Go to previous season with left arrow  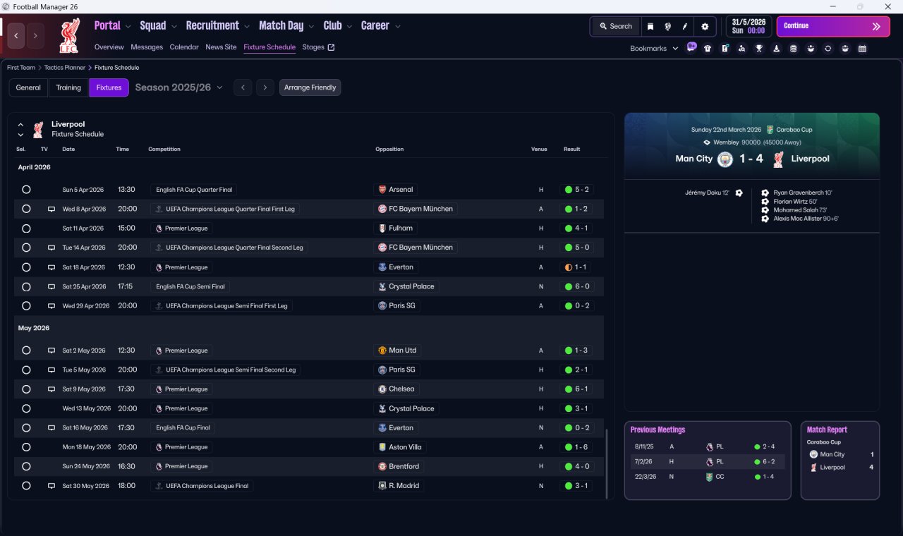click(243, 87)
